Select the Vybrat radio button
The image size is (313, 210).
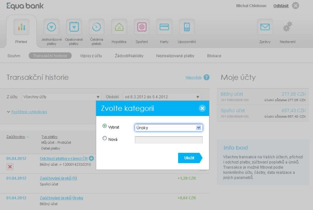click(x=105, y=126)
